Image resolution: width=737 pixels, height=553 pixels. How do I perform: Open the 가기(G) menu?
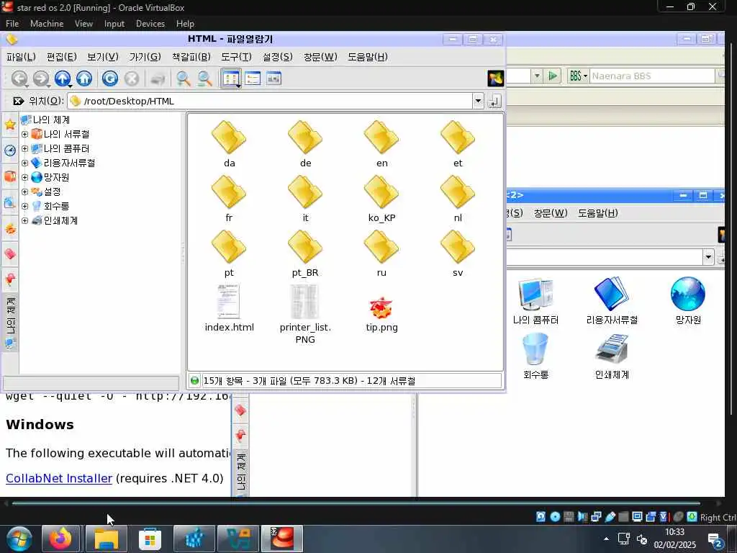point(145,57)
